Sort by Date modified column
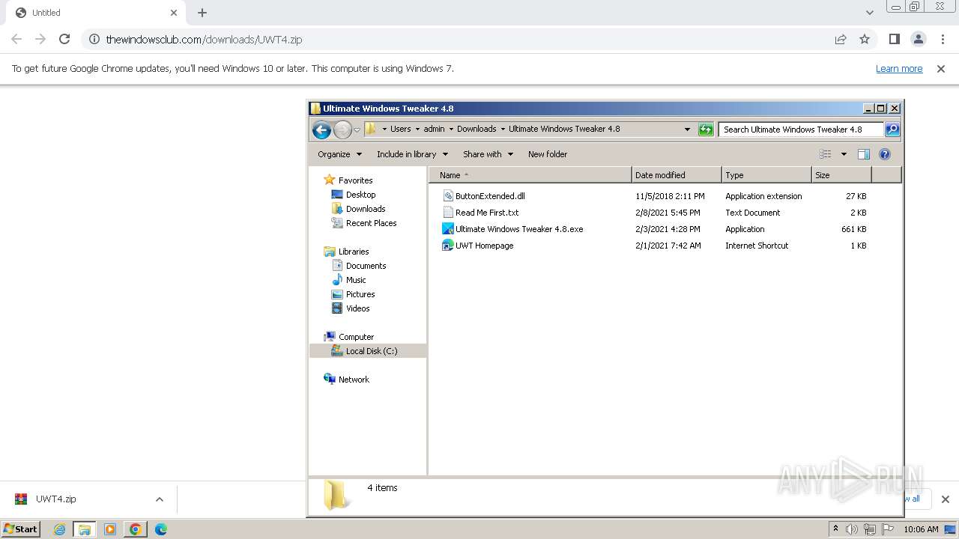Image resolution: width=959 pixels, height=539 pixels. point(677,175)
